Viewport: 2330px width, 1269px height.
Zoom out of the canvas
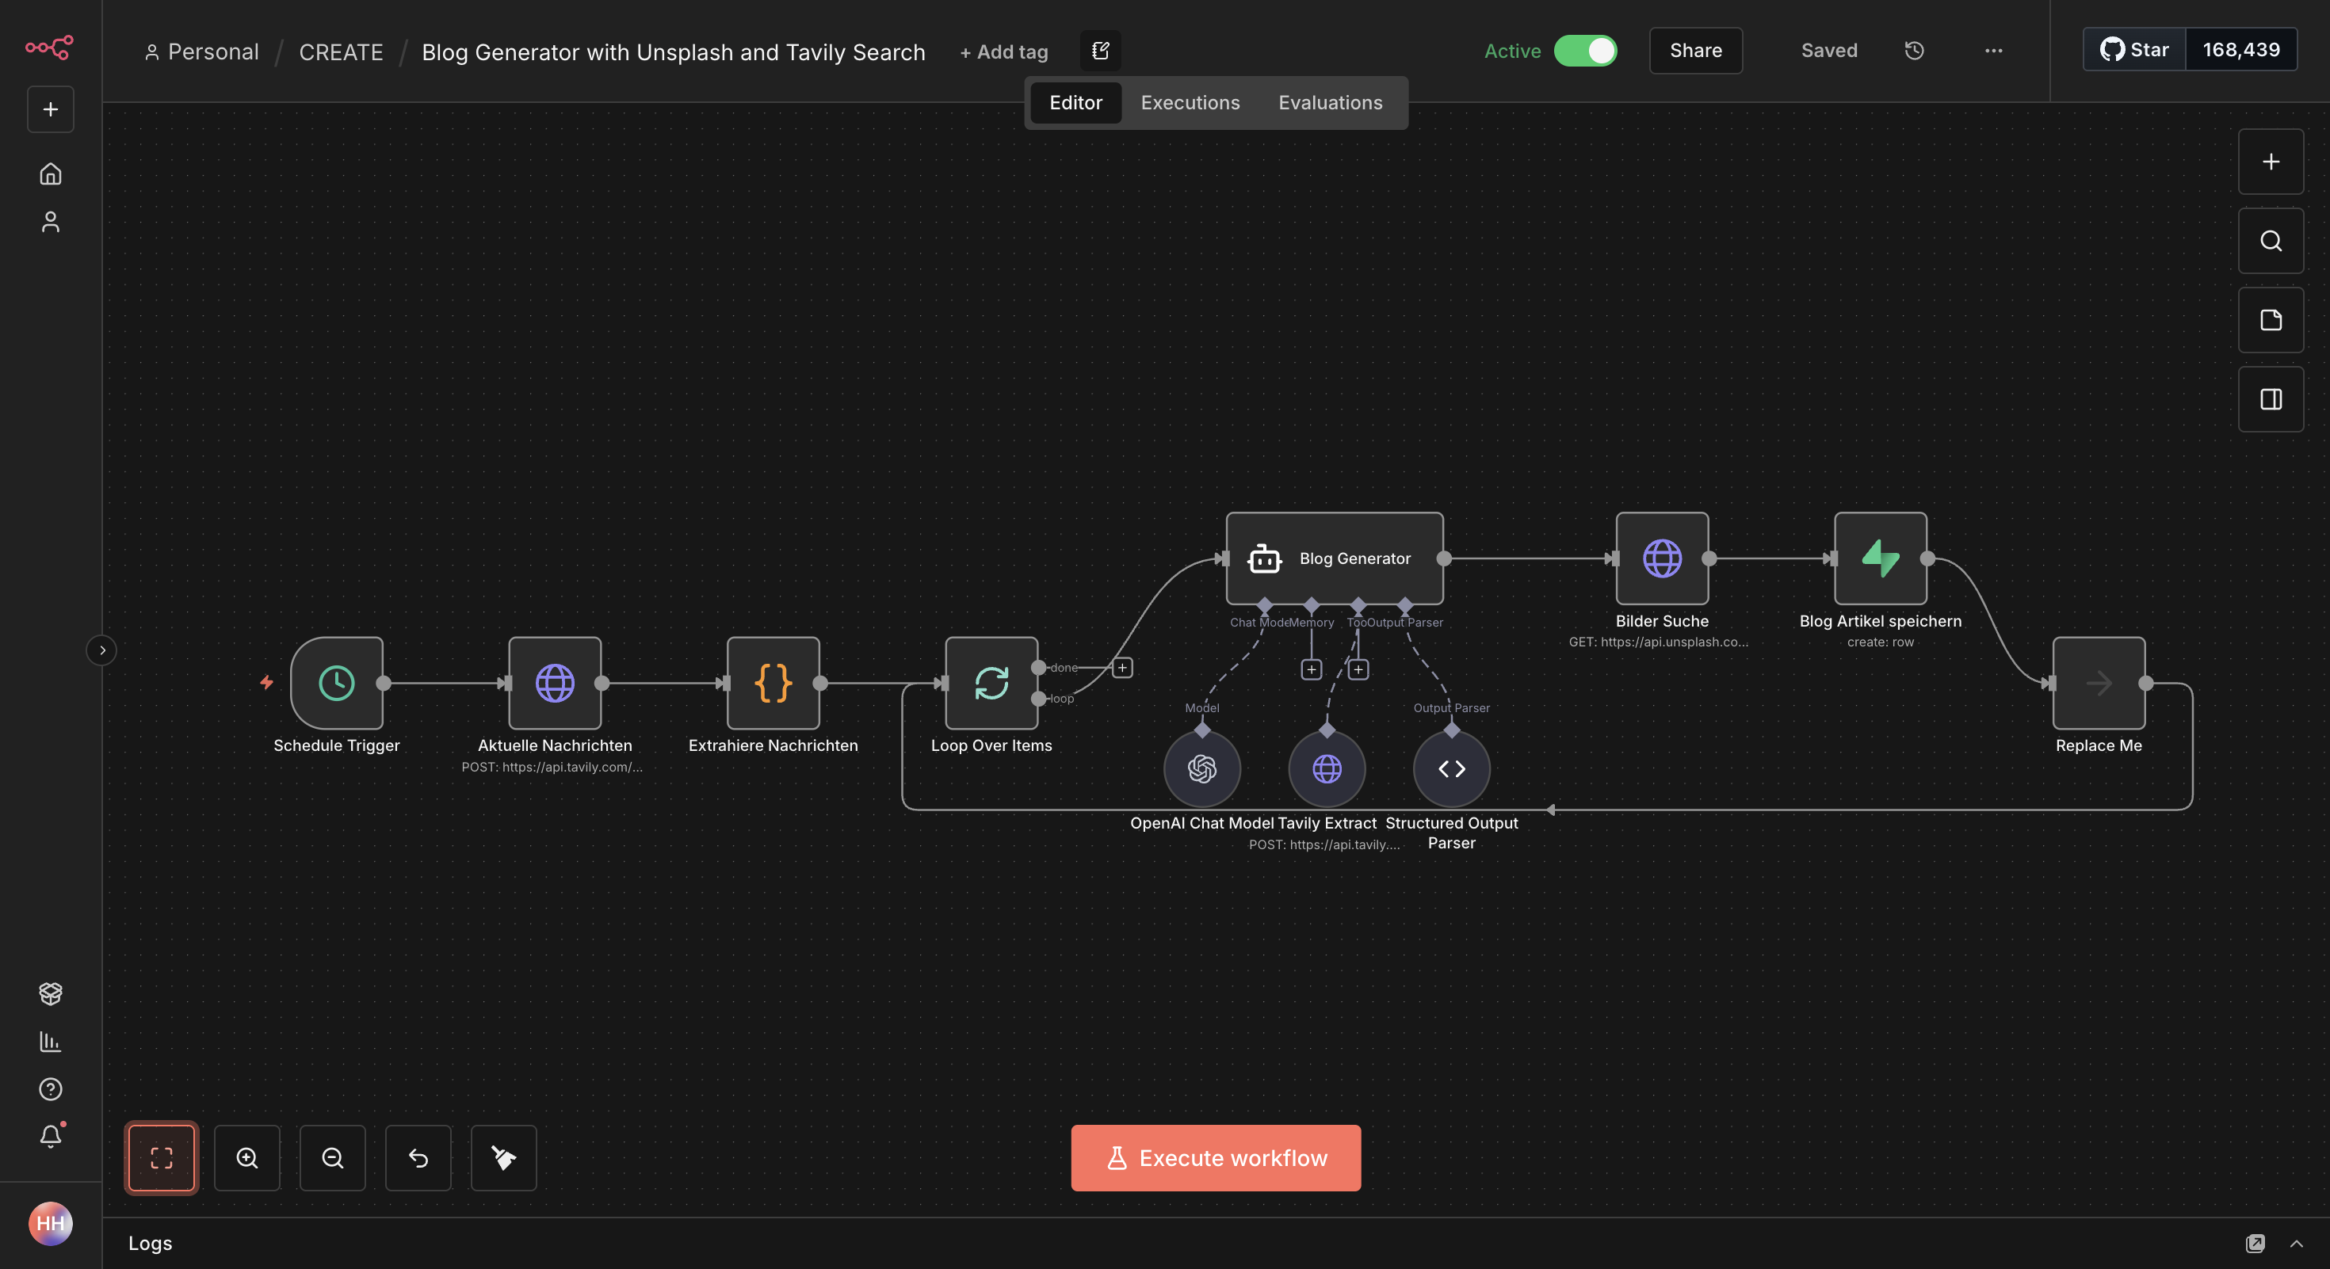pos(332,1158)
